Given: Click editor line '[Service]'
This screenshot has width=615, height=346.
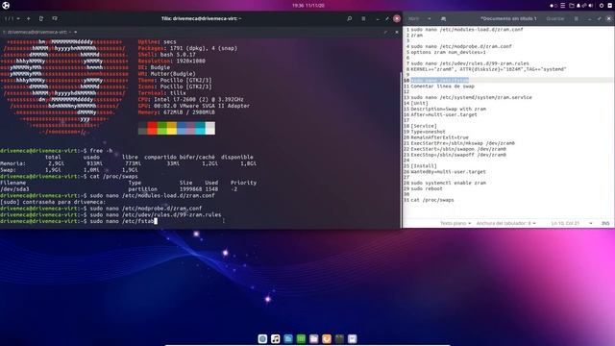Looking at the screenshot, I should click(424, 126).
